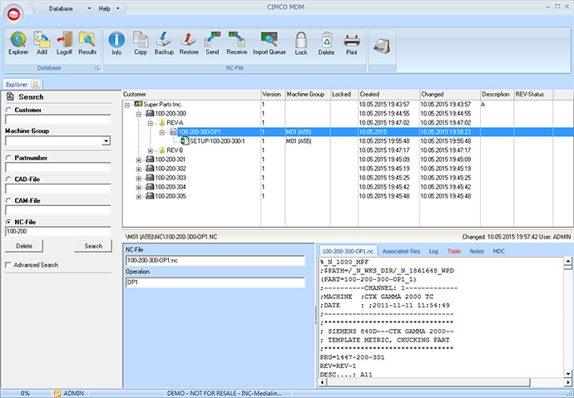This screenshot has width=574, height=398.
Task: Open the Results icon
Action: tap(87, 43)
